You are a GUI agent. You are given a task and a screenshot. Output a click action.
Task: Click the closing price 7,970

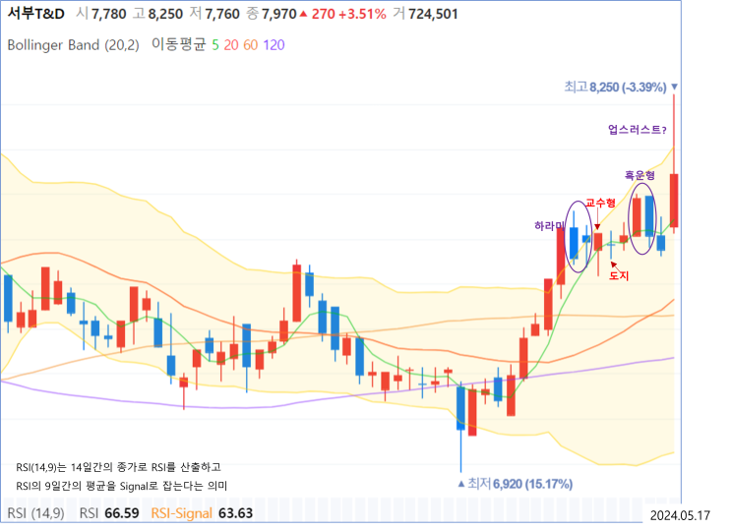(278, 14)
